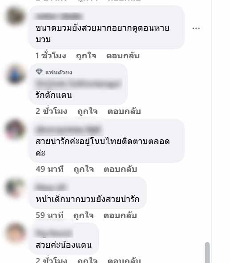The height and width of the screenshot is (263, 230).
Task: Reply to the รักตักแตน comment
Action: (x=124, y=111)
